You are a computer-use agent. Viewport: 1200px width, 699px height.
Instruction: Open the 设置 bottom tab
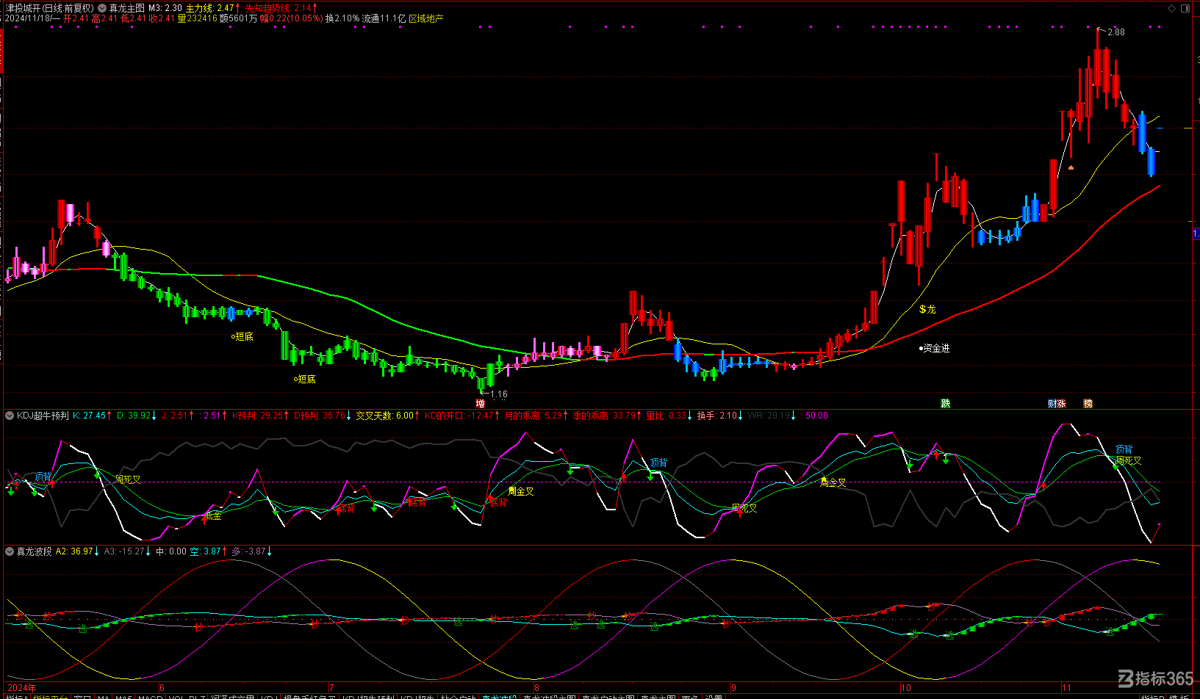[x=714, y=696]
